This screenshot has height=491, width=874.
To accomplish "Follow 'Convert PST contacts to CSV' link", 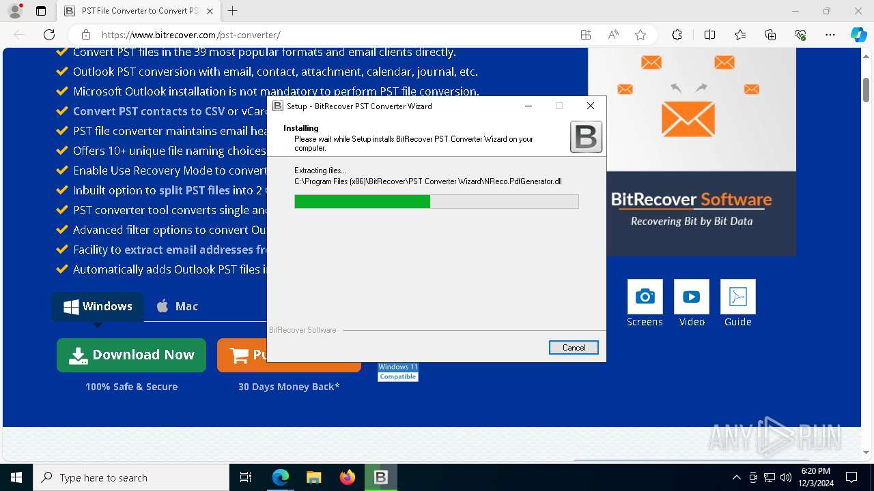I will pos(149,111).
